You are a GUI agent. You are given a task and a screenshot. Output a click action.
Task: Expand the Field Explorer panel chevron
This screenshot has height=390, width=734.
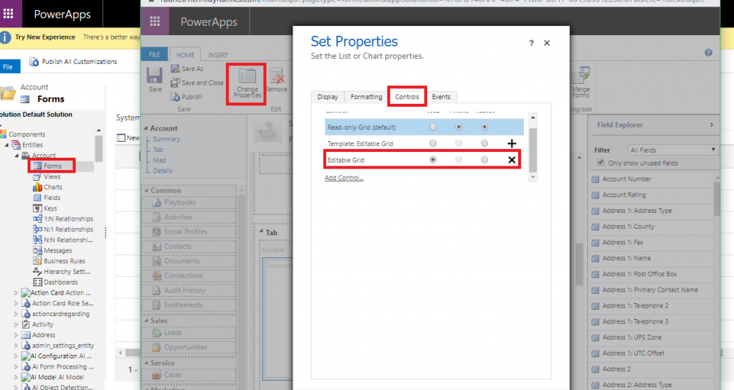(712, 125)
